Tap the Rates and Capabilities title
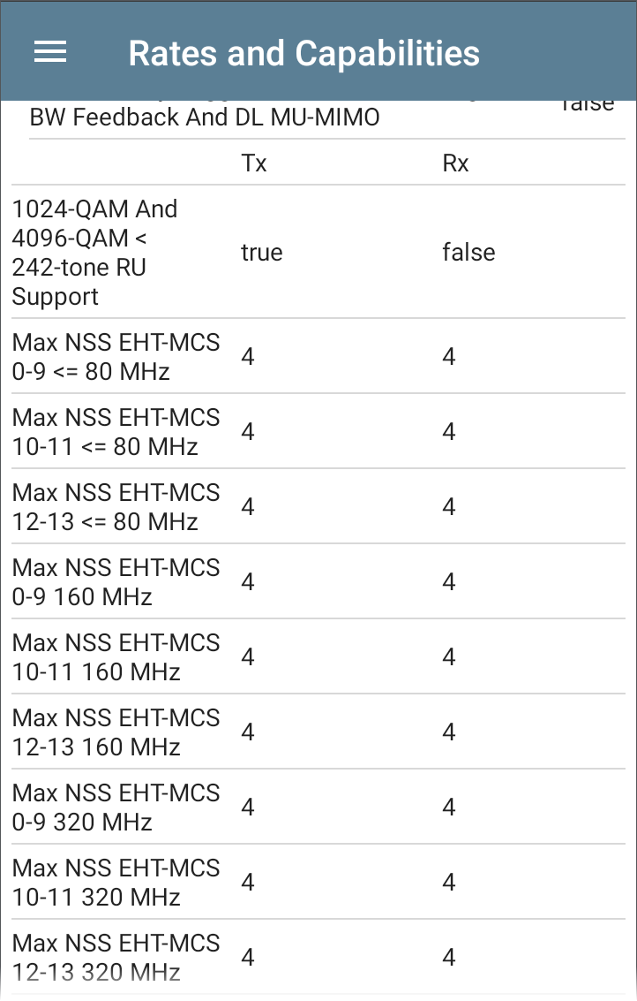 pyautogui.click(x=304, y=54)
